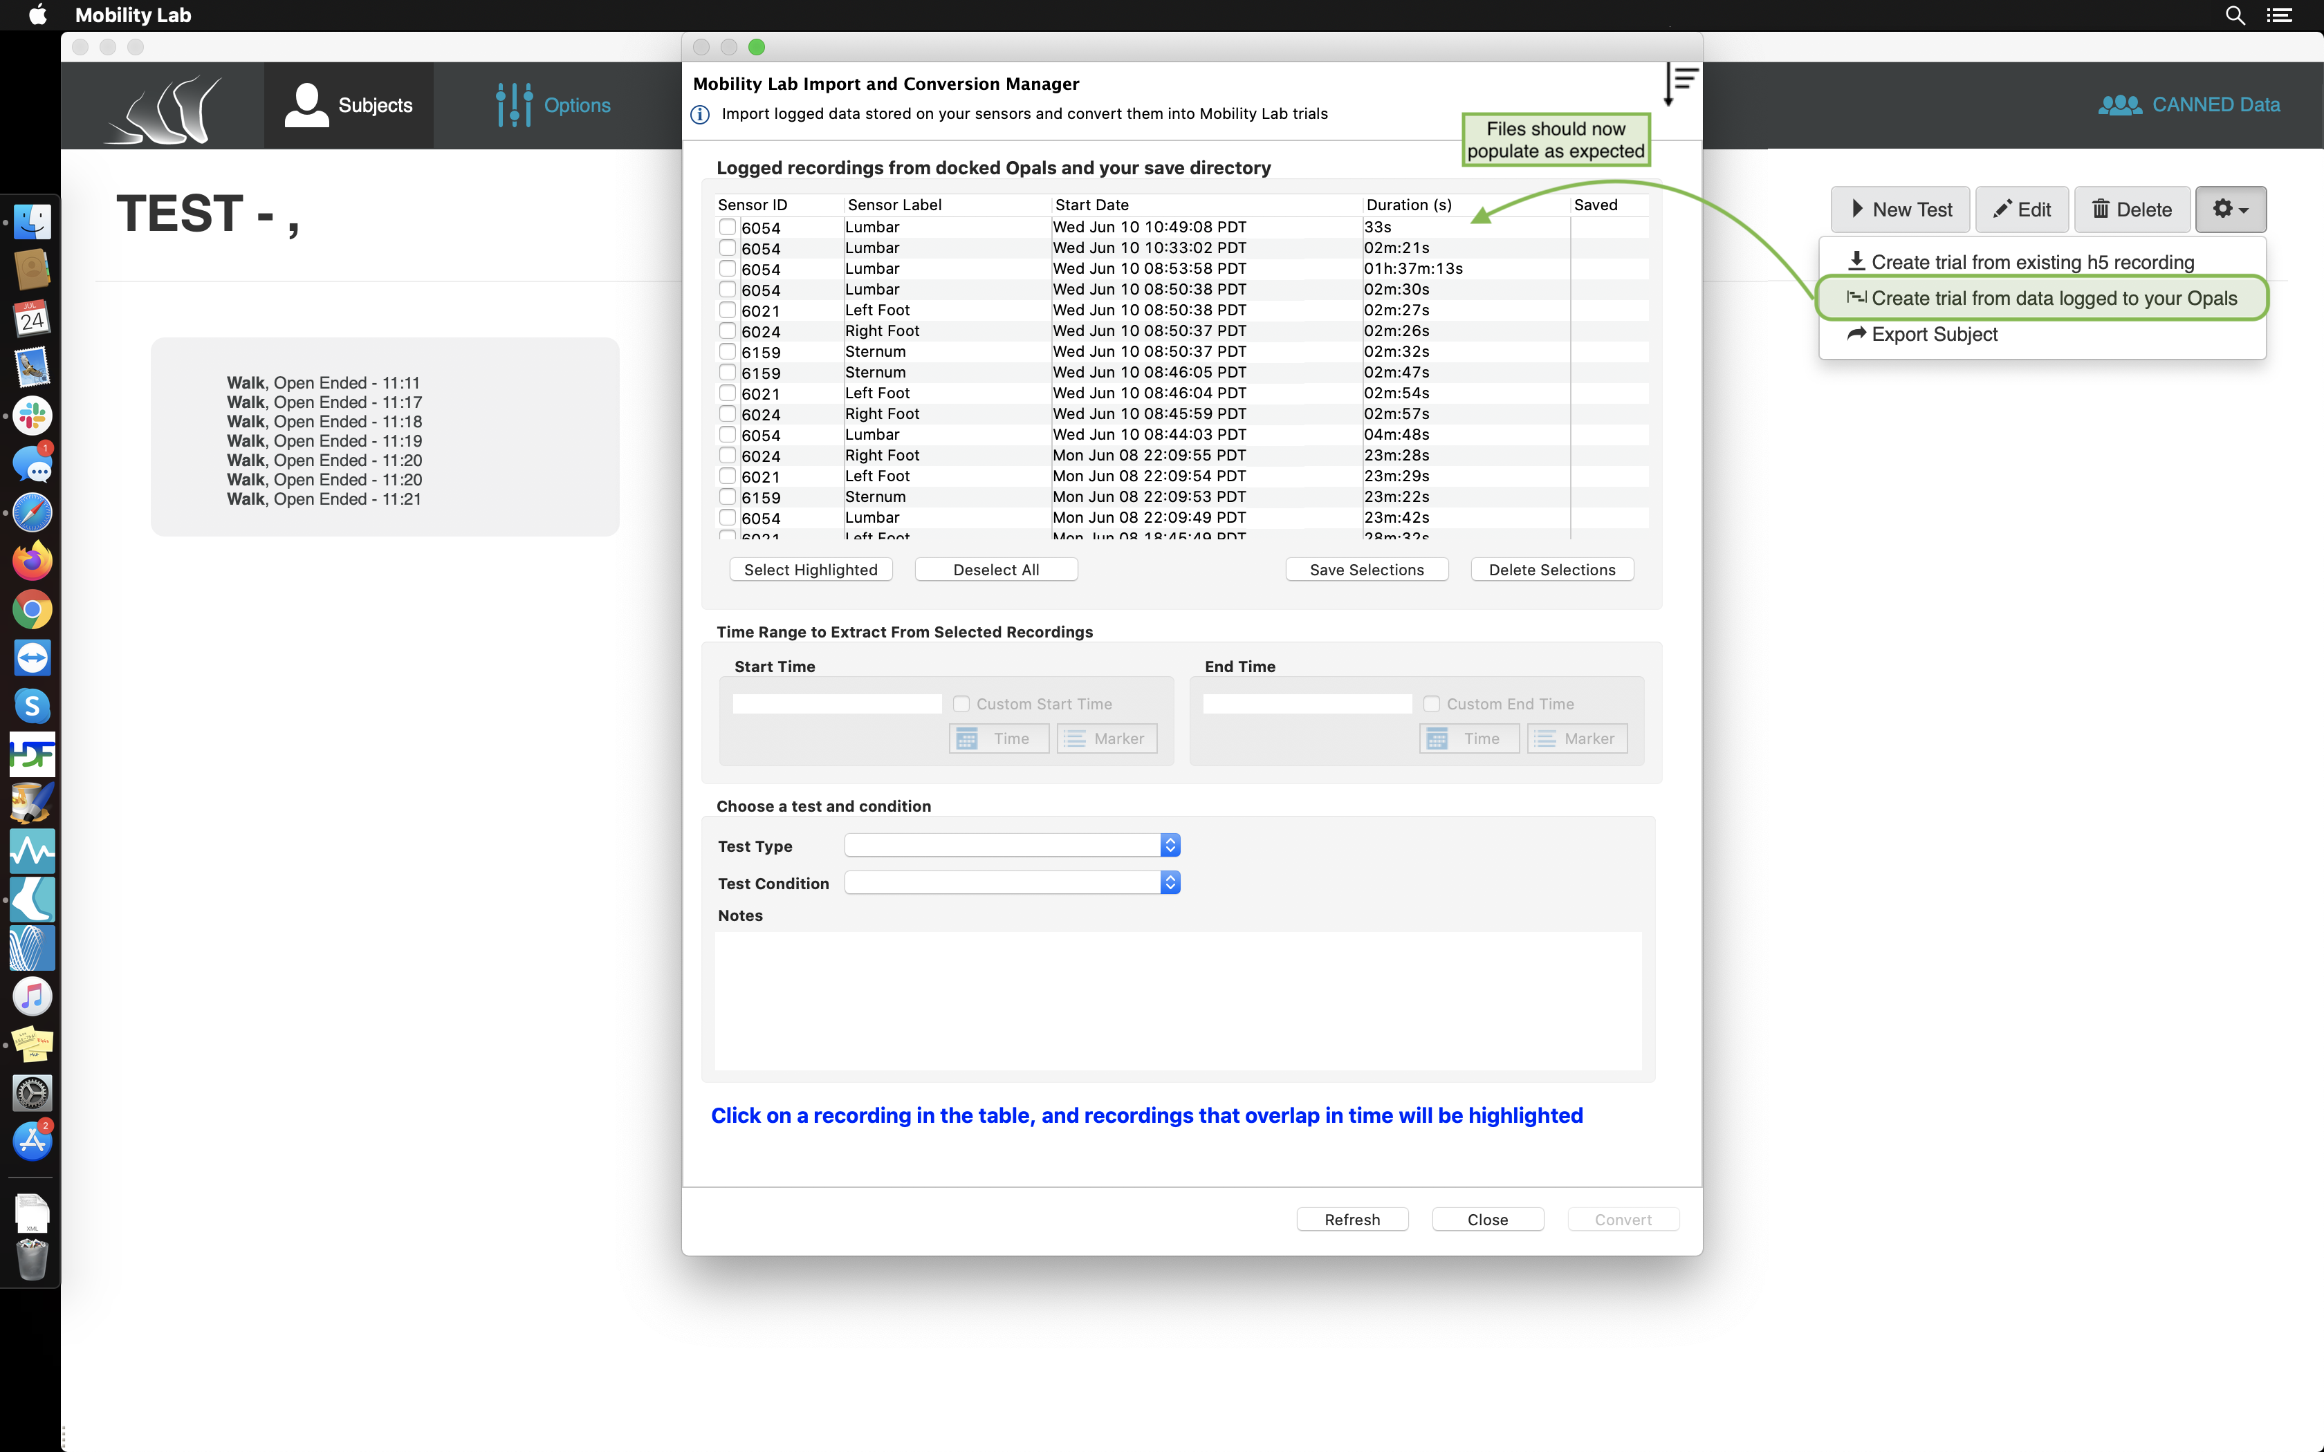Check the 6021 Left Foot 08:50:38 recording

727,310
